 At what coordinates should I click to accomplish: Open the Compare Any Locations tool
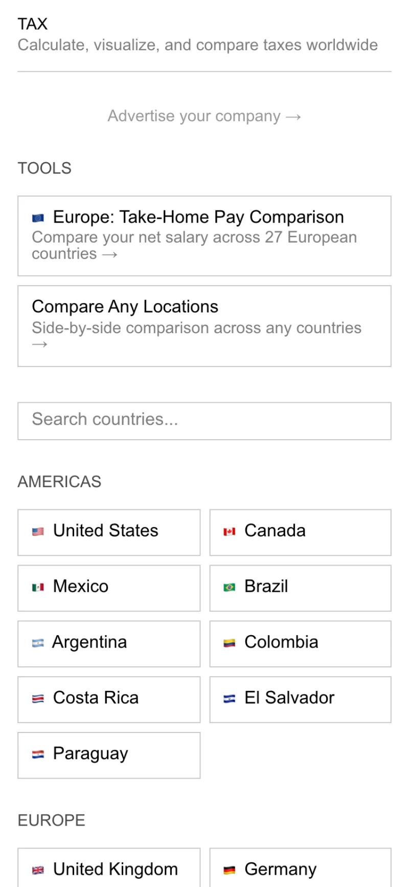click(204, 326)
